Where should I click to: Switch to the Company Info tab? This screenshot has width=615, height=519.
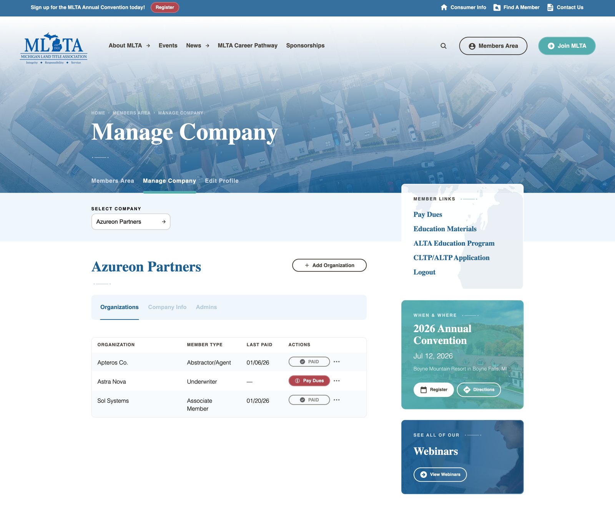click(x=167, y=307)
